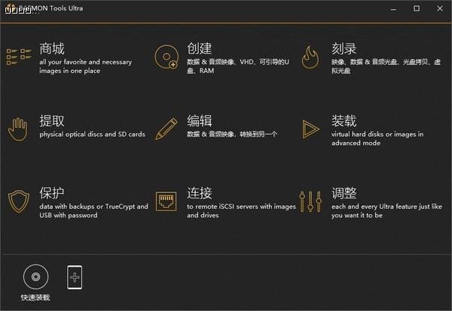Screen dimensions: 452x311
Task: Click the 编辑 heading text
Action: (x=200, y=121)
